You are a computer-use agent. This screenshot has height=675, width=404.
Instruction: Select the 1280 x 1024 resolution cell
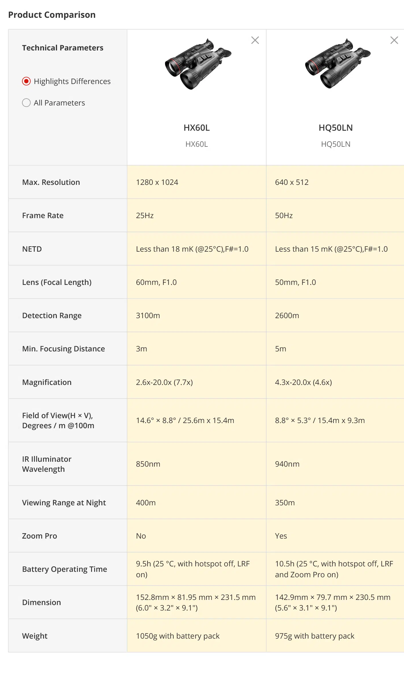(x=197, y=182)
